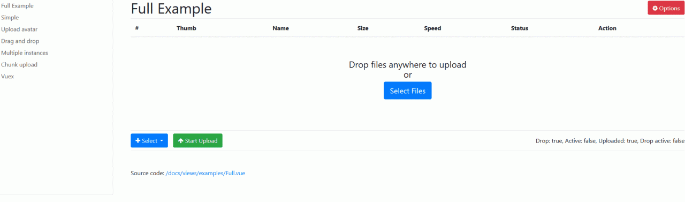Click the Speed column header
This screenshot has width=685, height=202.
tap(432, 28)
